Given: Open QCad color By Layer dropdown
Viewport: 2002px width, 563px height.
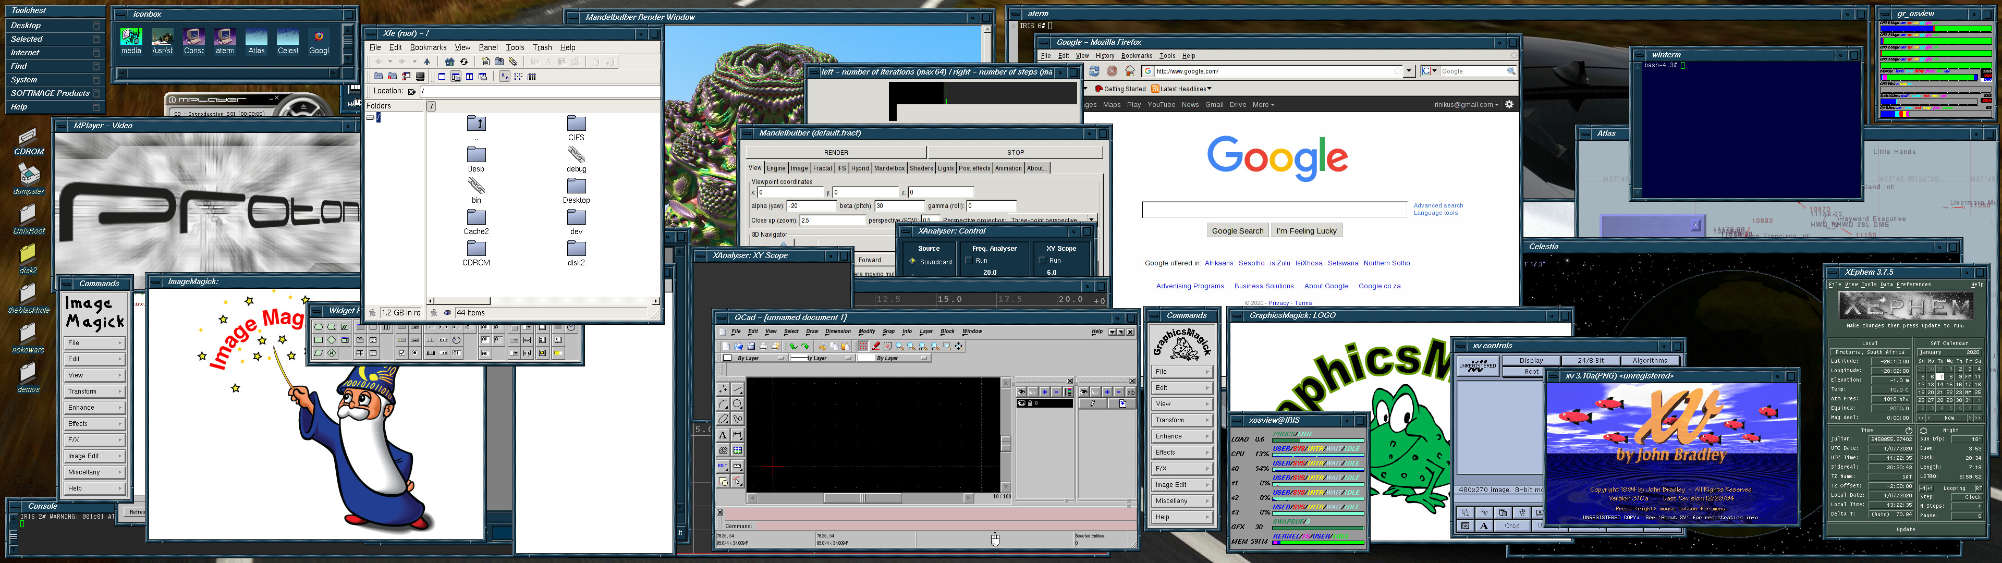Looking at the screenshot, I should (x=751, y=359).
